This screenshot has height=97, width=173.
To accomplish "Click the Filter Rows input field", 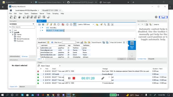I will click(x=69, y=42).
